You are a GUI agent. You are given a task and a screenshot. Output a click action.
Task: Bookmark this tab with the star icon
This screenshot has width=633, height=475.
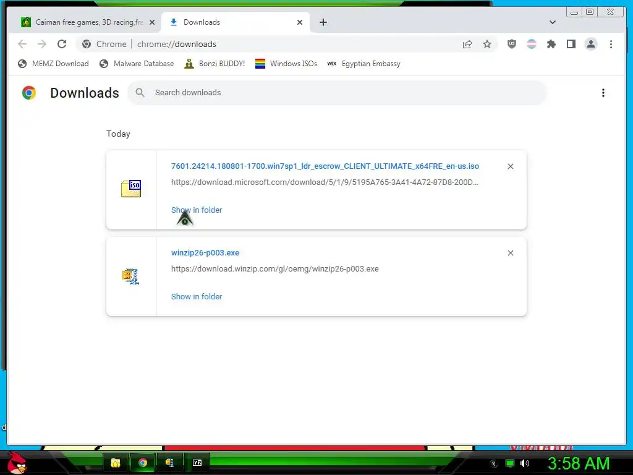click(487, 44)
